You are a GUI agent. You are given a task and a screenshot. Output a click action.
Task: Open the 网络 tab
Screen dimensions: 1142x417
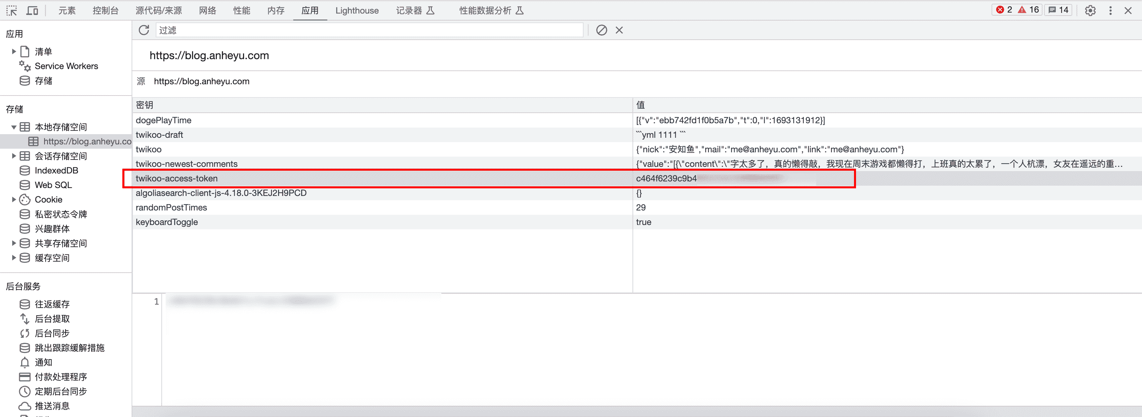pyautogui.click(x=208, y=10)
